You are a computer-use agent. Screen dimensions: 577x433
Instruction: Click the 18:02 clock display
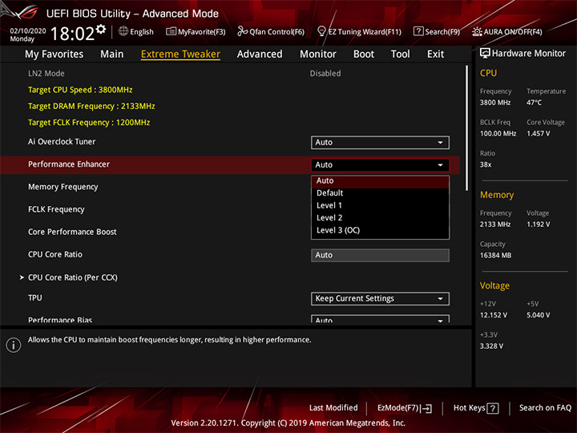(72, 34)
